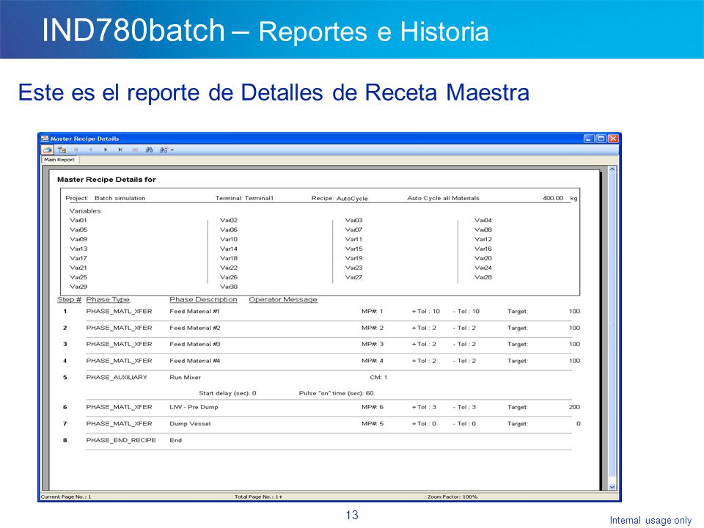
Task: Click 'Start delay (sec): 0' text
Action: tap(227, 393)
